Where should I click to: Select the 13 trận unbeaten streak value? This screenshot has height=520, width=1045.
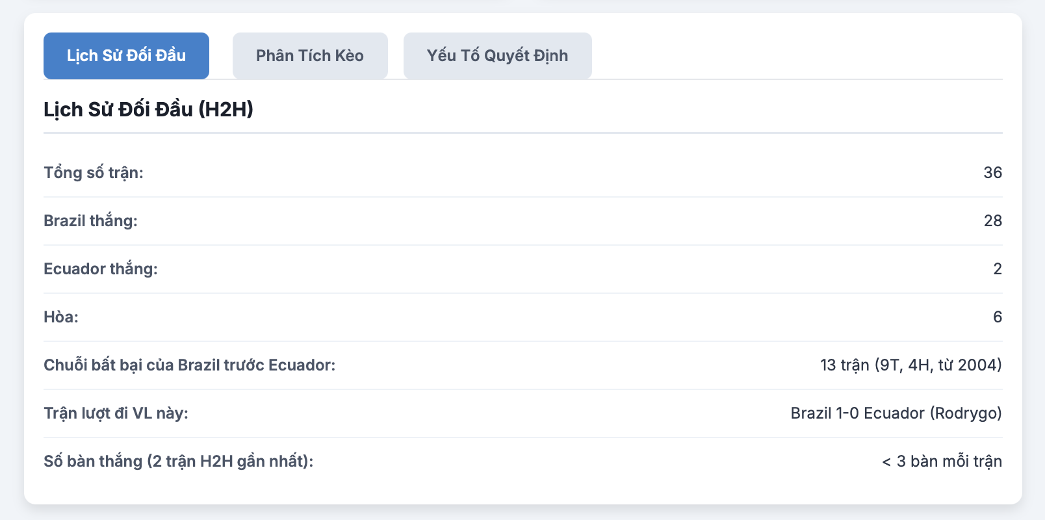(911, 365)
